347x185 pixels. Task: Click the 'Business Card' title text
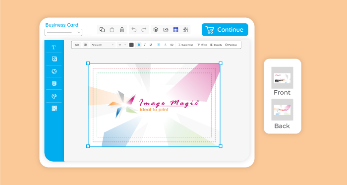(x=62, y=25)
